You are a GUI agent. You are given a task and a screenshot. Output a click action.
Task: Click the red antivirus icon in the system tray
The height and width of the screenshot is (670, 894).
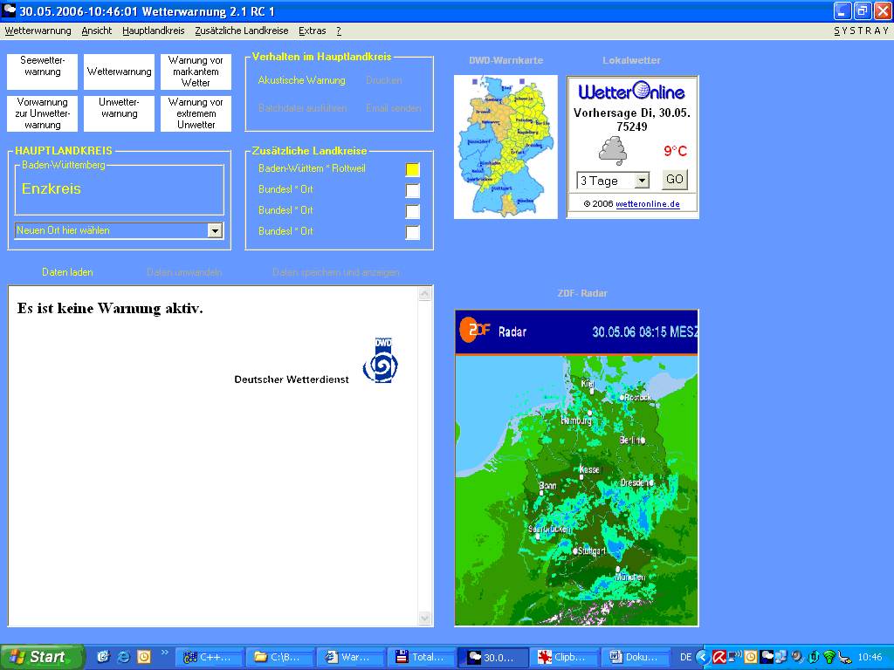(719, 657)
